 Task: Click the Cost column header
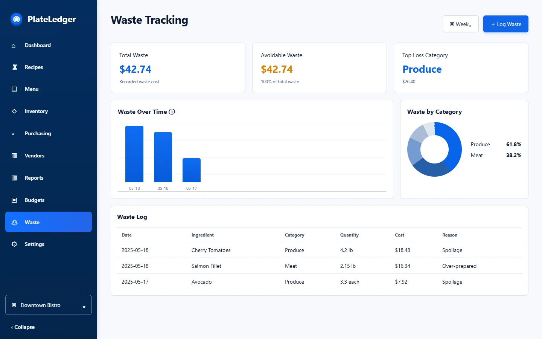[x=399, y=235]
